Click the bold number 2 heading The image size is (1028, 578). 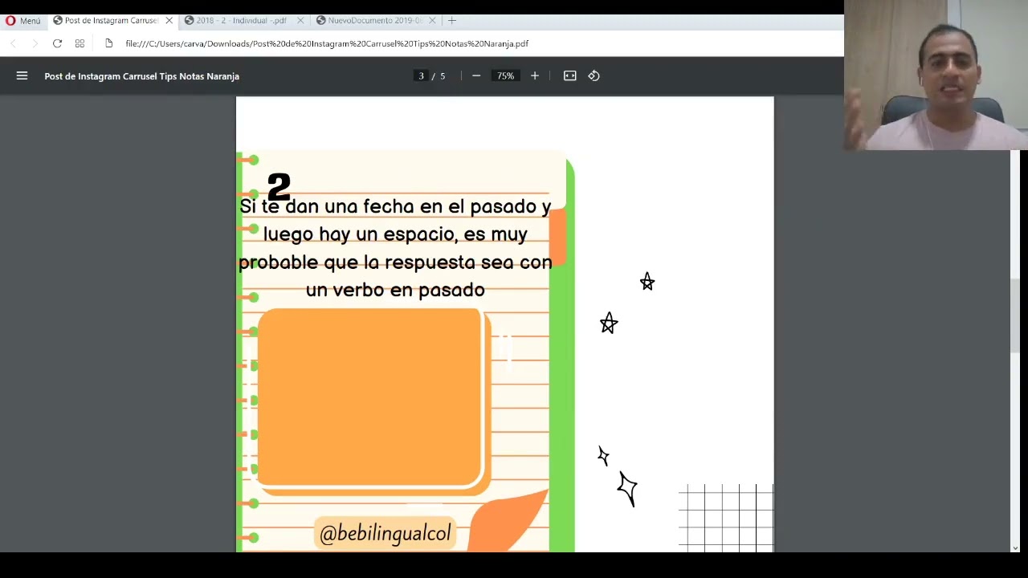pyautogui.click(x=279, y=188)
